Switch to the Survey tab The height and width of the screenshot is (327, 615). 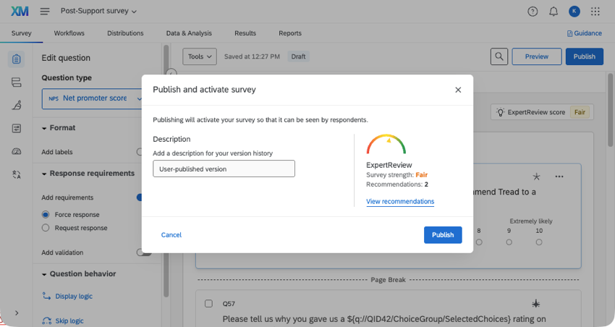pos(21,33)
